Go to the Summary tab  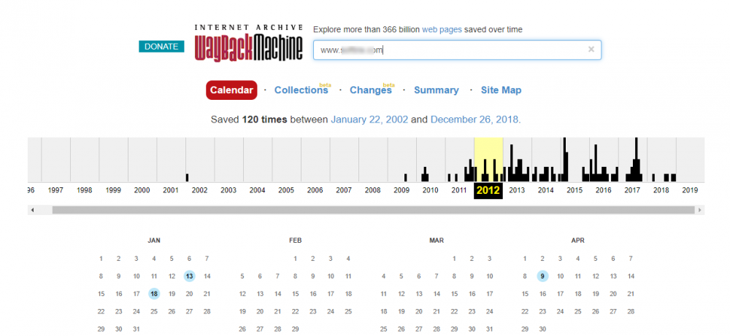point(436,90)
